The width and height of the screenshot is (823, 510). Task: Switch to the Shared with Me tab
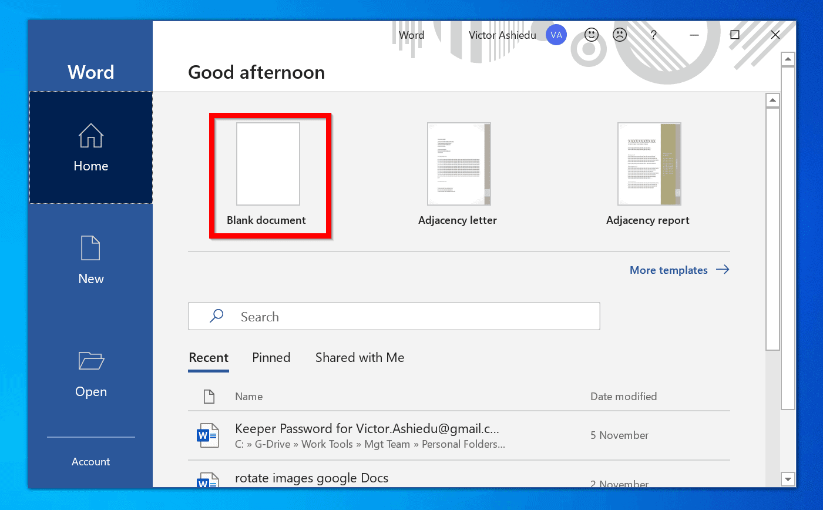(x=360, y=357)
